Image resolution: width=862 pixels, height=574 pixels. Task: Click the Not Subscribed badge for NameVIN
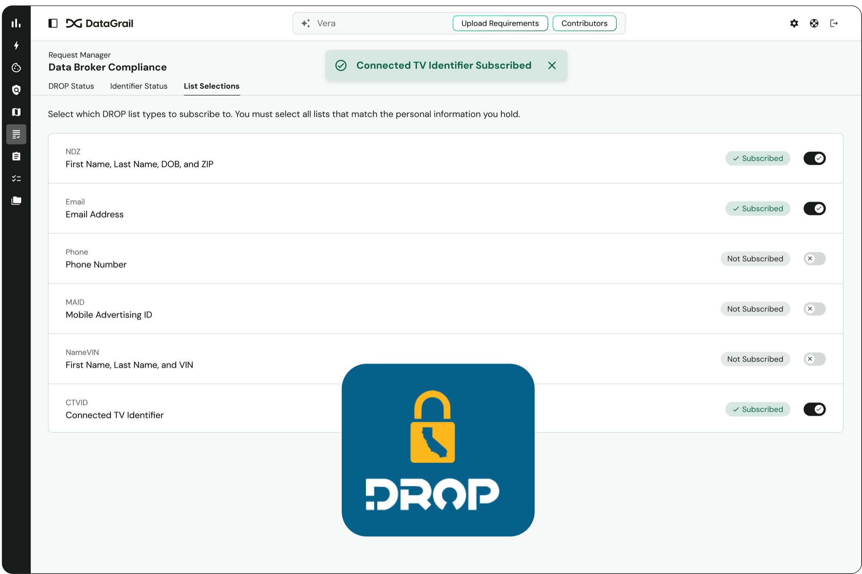click(x=755, y=359)
